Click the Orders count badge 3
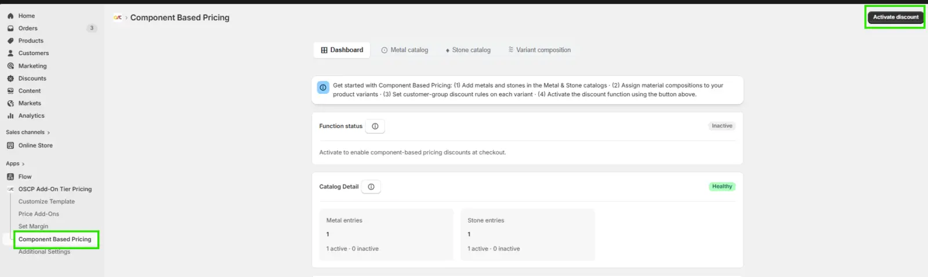The image size is (928, 277). point(92,28)
